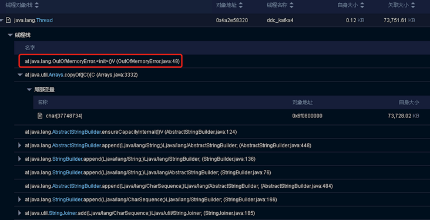Image resolution: width=430 pixels, height=220 pixels.
Task: Collapse the Arrays.copyOf stack frame
Action: click(20, 75)
